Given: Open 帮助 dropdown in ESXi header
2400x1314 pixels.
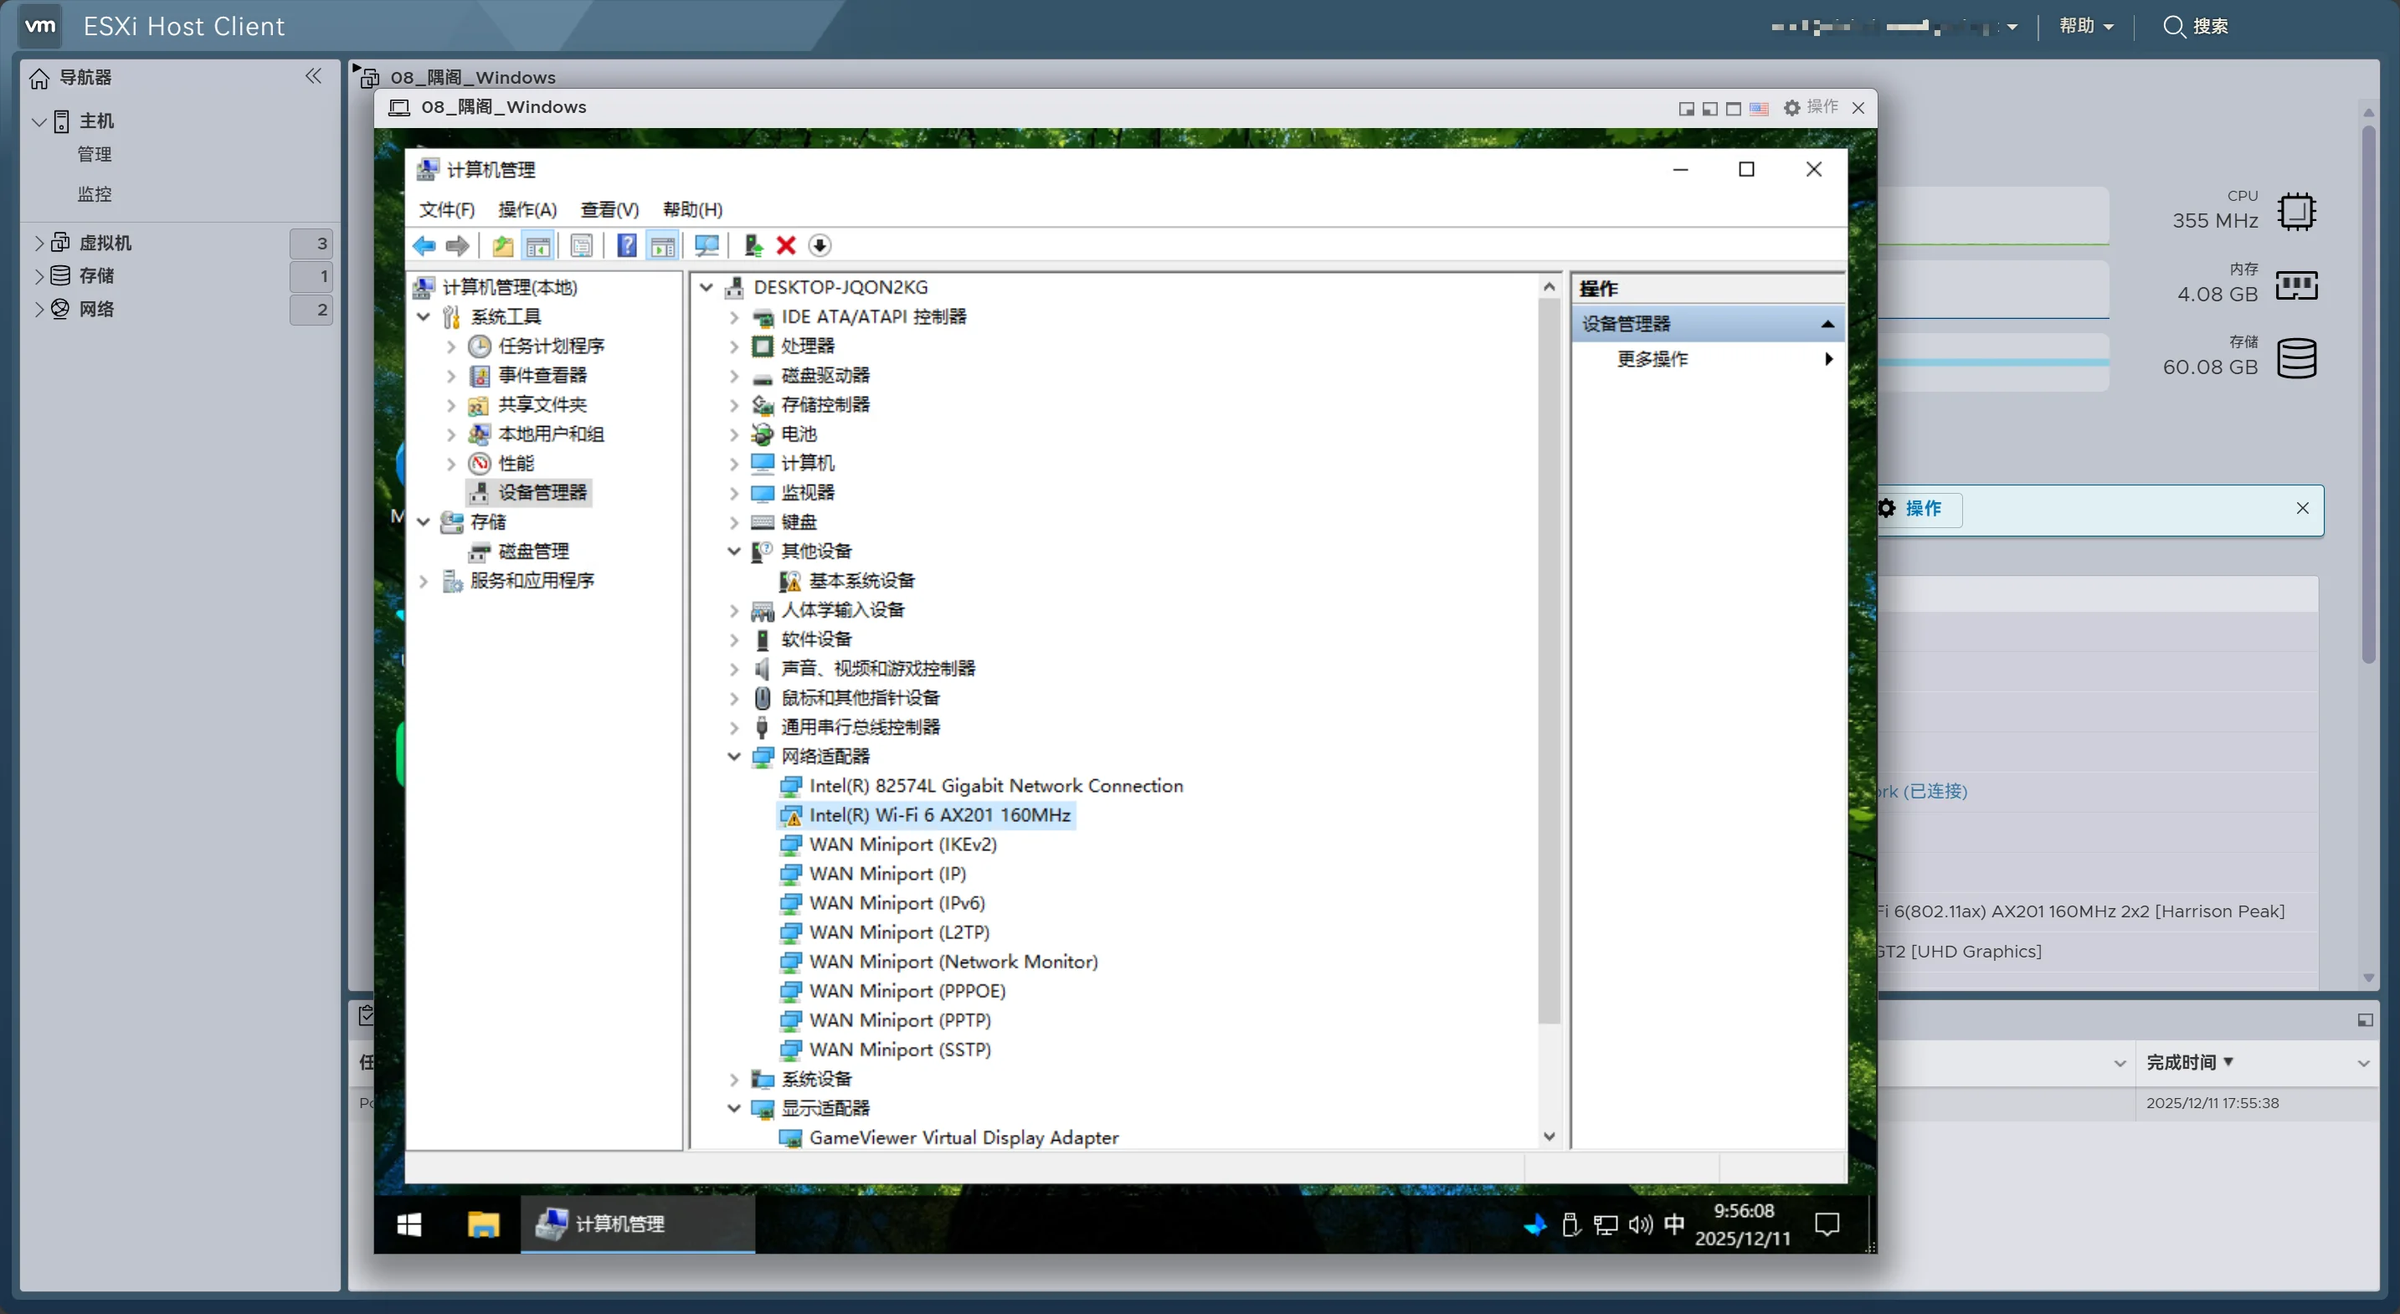Looking at the screenshot, I should pos(2085,26).
